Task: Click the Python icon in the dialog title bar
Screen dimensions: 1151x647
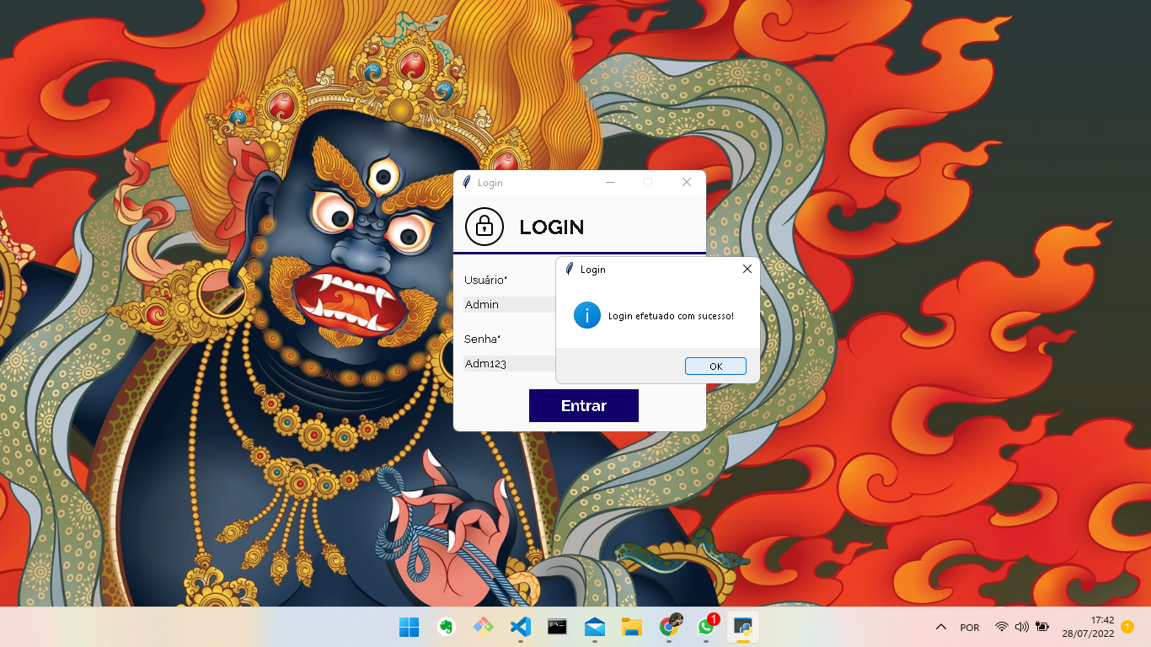Action: pyautogui.click(x=570, y=269)
